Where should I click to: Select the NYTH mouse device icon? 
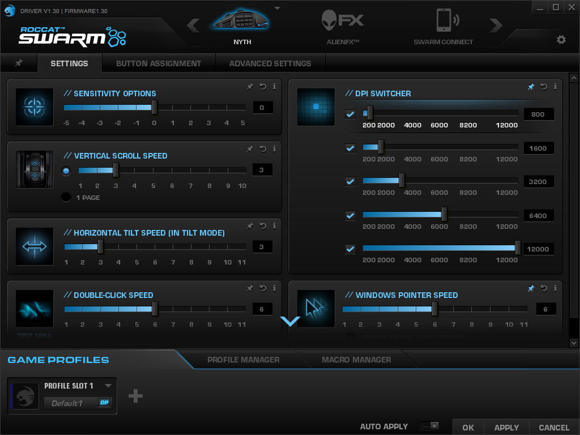tap(241, 20)
